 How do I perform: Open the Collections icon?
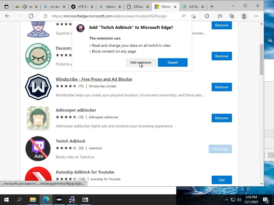232,16
